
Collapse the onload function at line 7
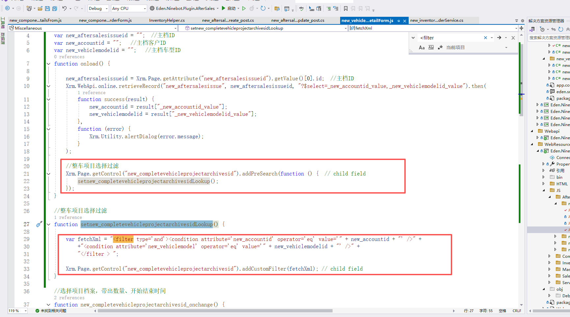[48, 64]
